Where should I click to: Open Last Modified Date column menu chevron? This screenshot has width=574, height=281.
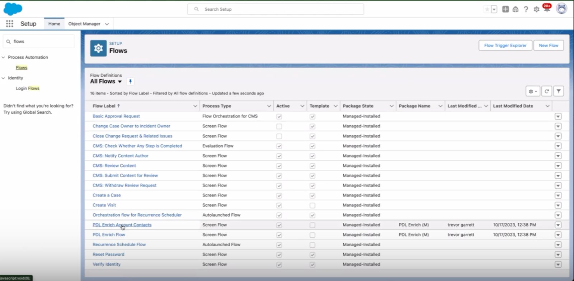click(x=547, y=106)
